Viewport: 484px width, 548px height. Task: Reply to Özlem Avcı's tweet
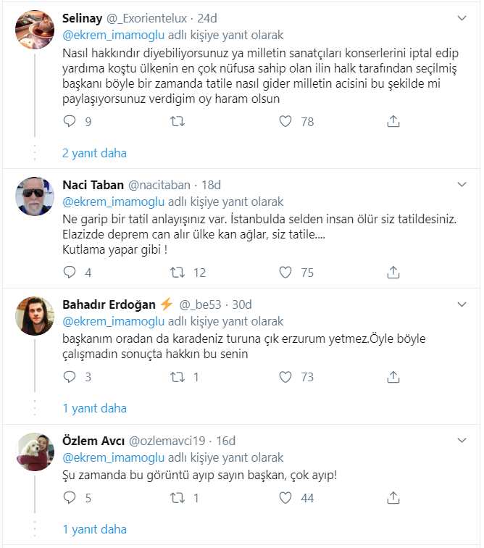pyautogui.click(x=70, y=498)
